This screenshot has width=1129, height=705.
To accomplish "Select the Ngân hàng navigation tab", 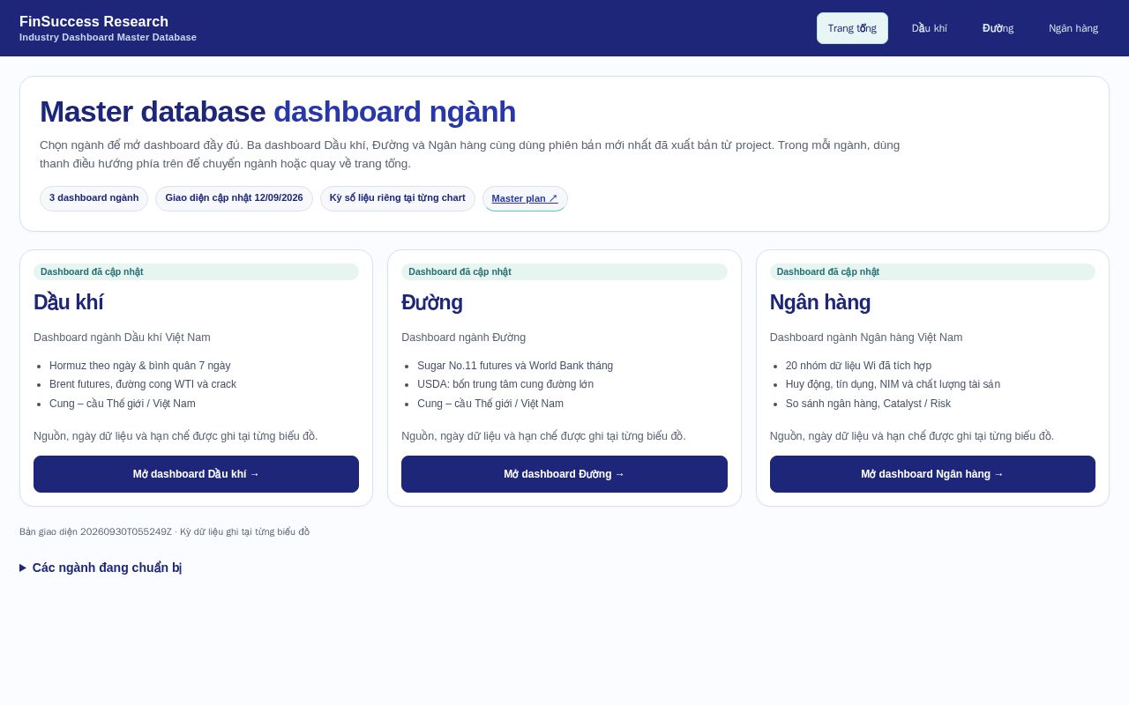I will pyautogui.click(x=1073, y=28).
